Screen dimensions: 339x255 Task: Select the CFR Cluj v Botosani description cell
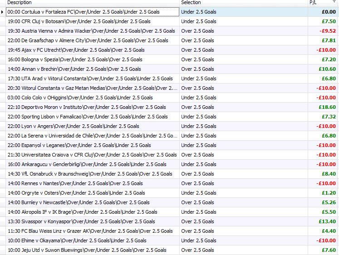(93, 21)
